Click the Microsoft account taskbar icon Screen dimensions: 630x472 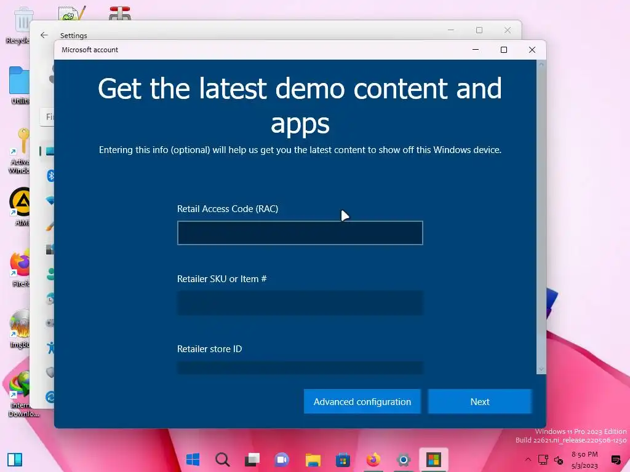point(434,460)
